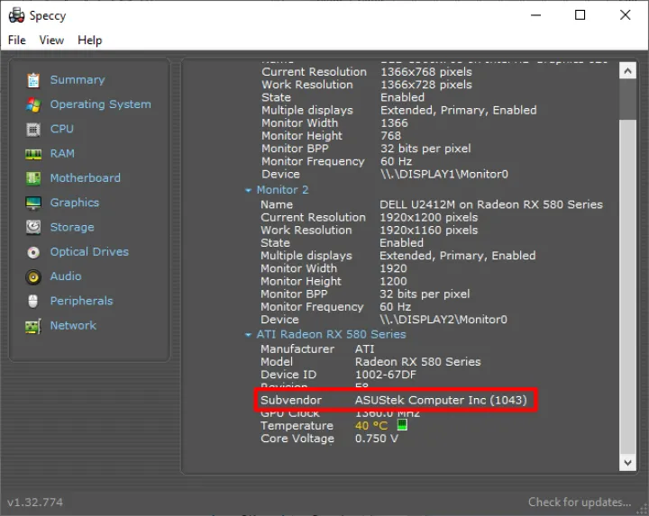Click the scrollbar down arrow
The height and width of the screenshot is (516, 649).
(x=628, y=461)
